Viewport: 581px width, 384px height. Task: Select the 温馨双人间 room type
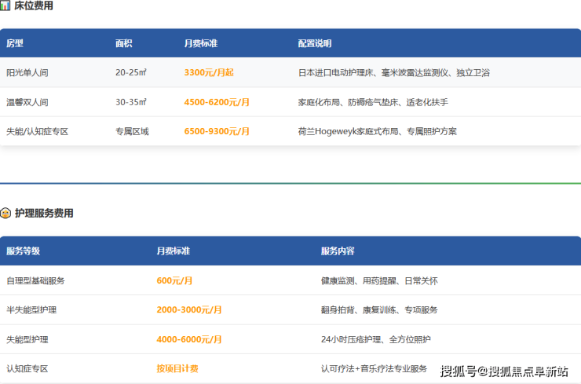pyautogui.click(x=27, y=102)
